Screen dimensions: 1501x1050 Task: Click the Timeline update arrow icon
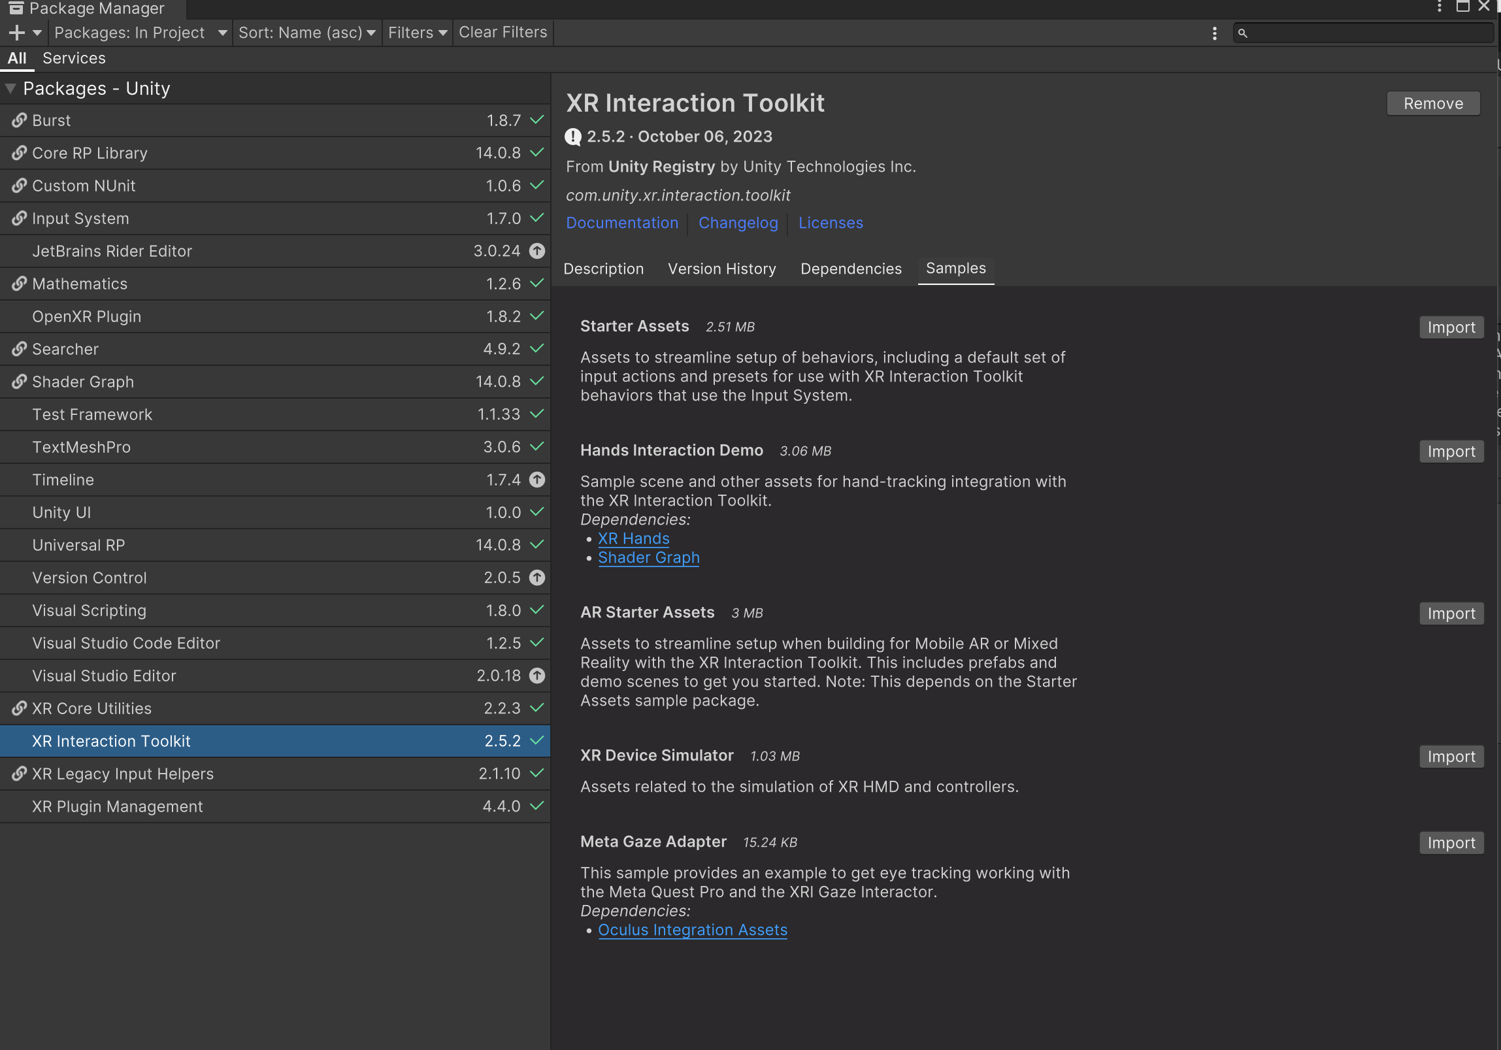(x=536, y=480)
